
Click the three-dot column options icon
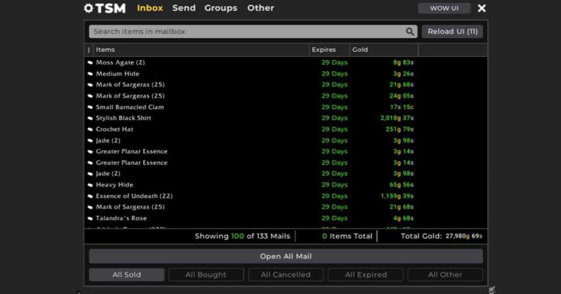pyautogui.click(x=89, y=50)
